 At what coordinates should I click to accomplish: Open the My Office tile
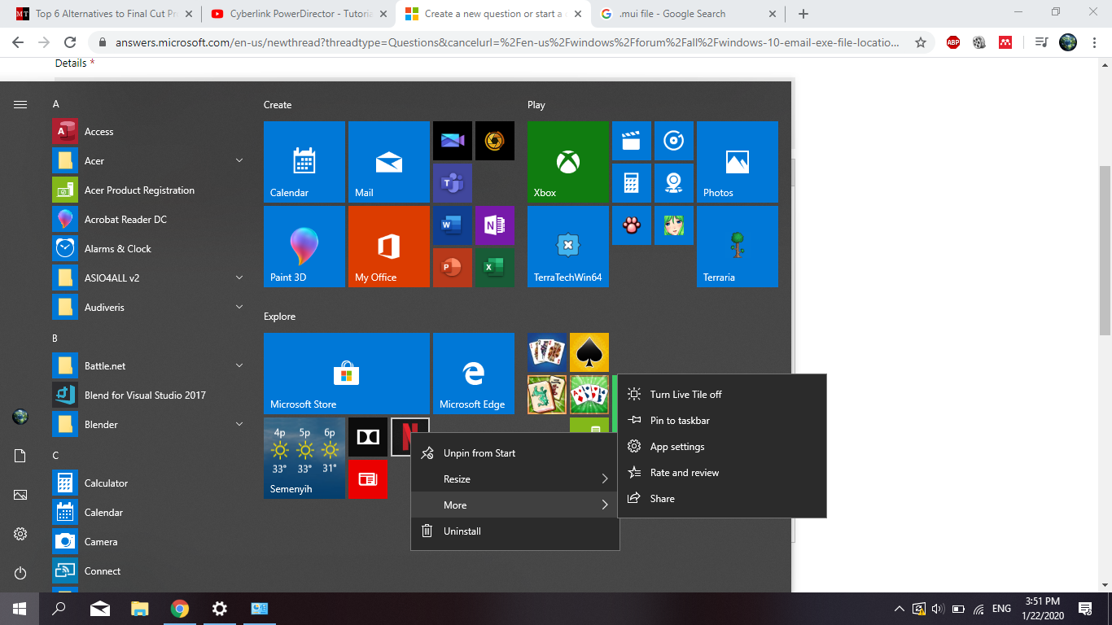pyautogui.click(x=388, y=247)
